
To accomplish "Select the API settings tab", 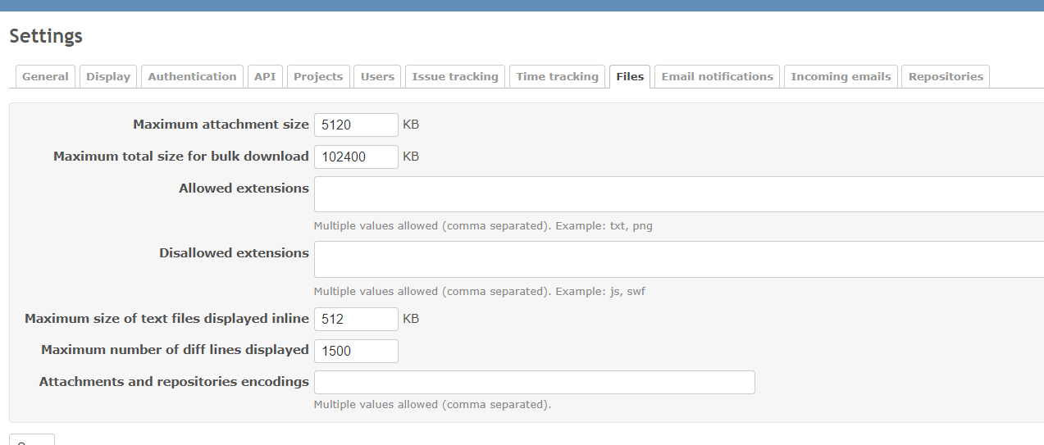I will point(265,76).
